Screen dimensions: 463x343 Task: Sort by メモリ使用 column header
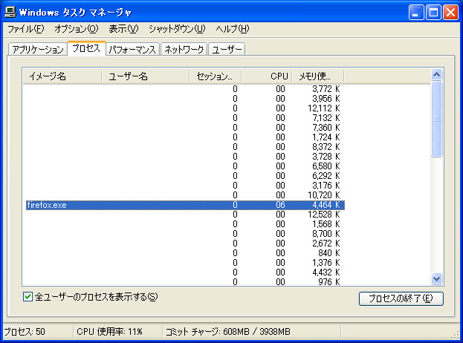click(x=318, y=76)
